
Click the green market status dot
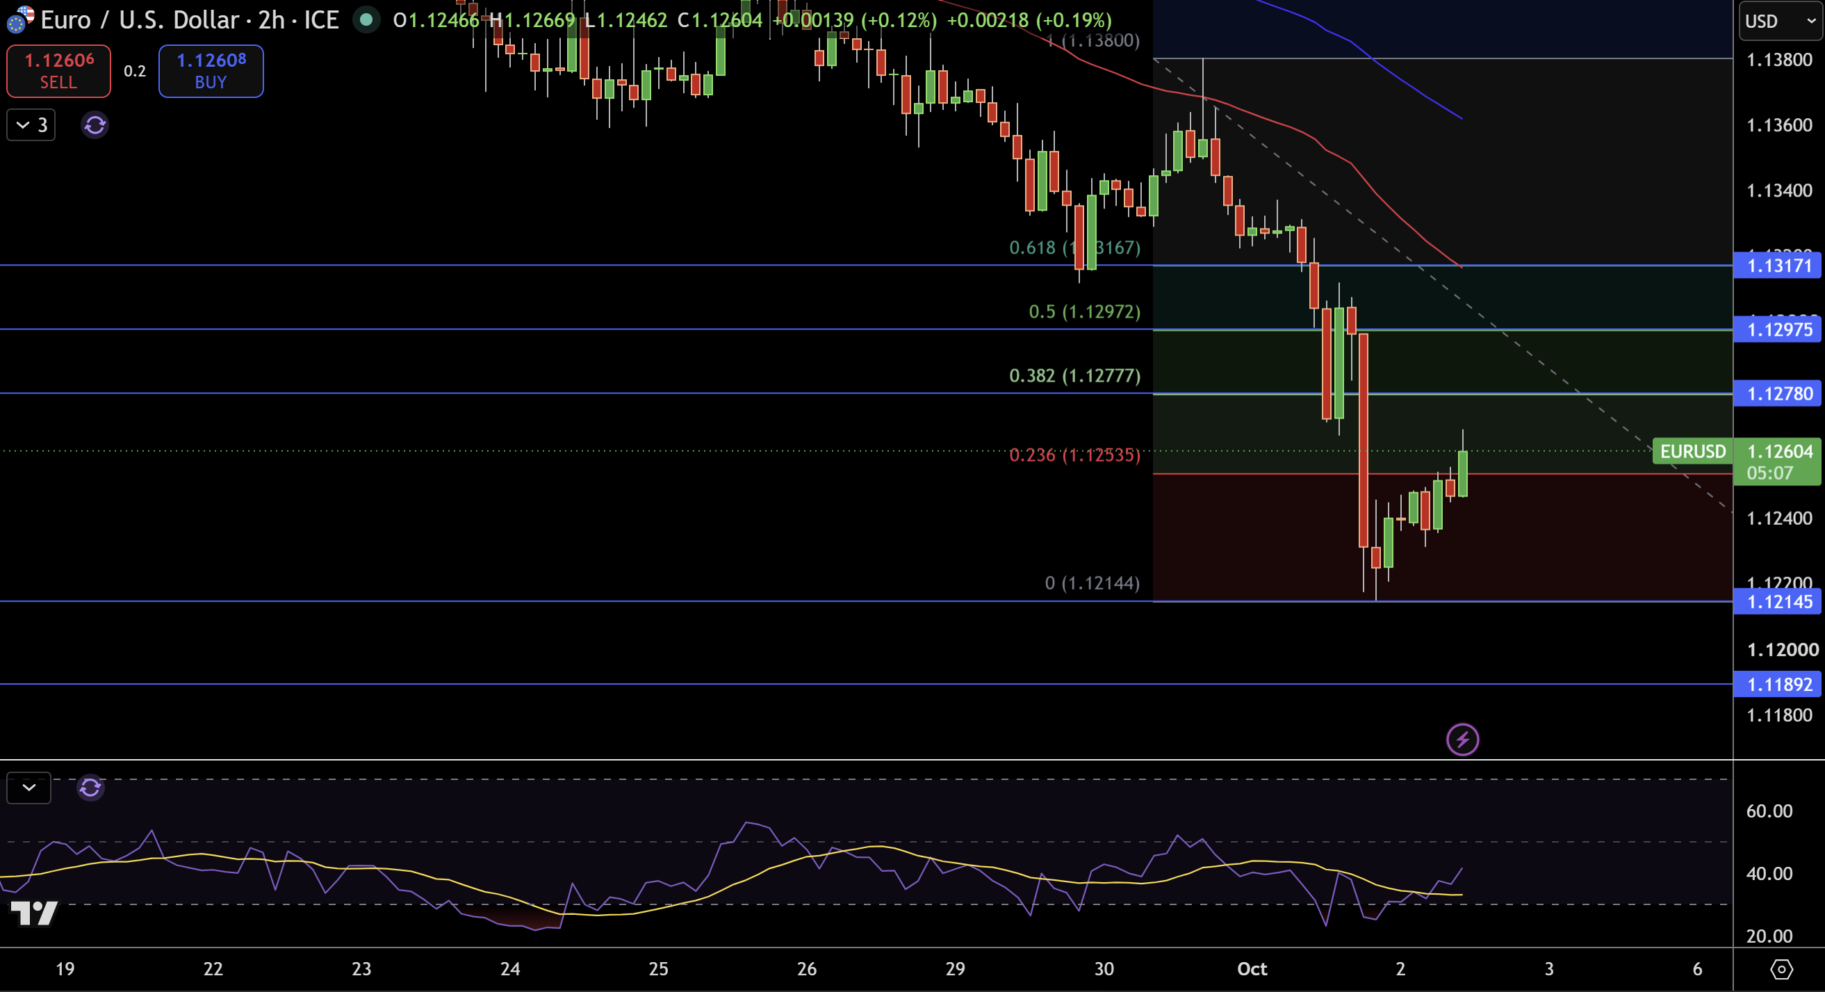[366, 20]
